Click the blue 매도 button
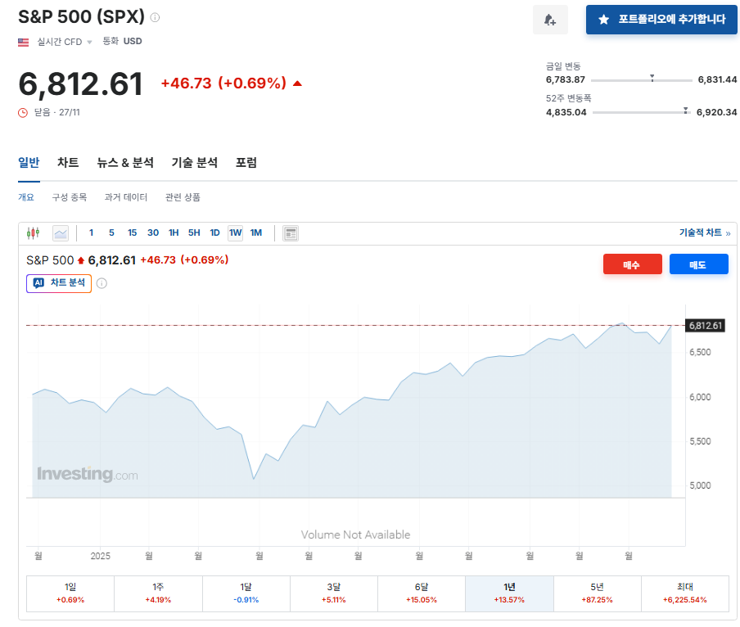The height and width of the screenshot is (627, 740). coord(698,264)
